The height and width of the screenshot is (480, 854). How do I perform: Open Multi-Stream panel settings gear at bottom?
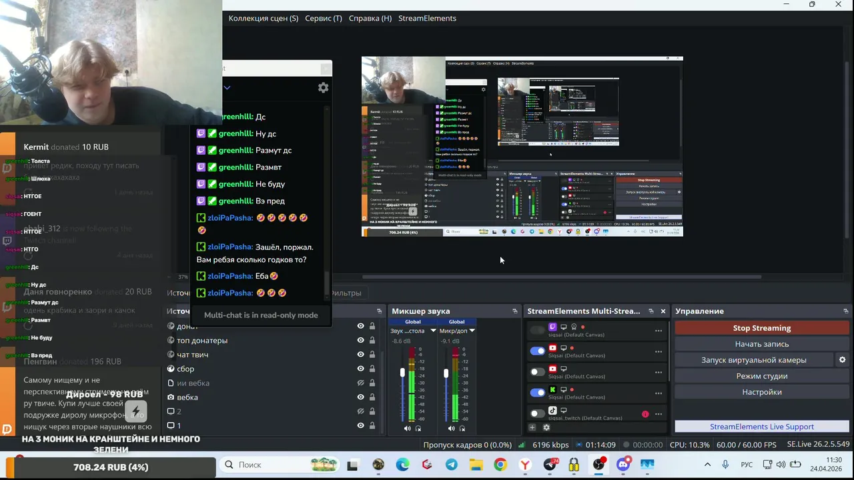(546, 427)
